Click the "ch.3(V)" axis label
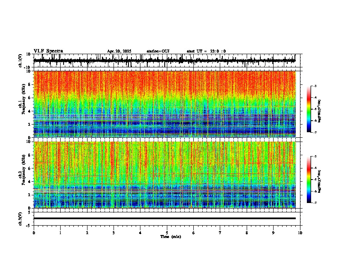Viewport: 338px width, 261px height. pyautogui.click(x=20, y=219)
